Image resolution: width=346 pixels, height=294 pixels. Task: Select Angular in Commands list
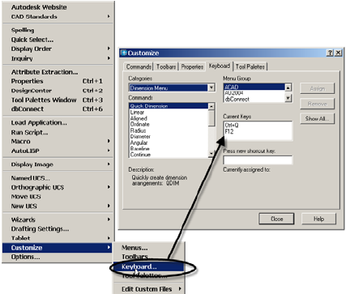coord(169,143)
